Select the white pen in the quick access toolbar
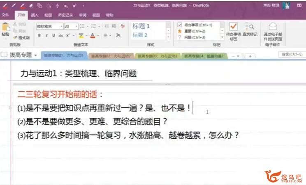 [14, 6]
